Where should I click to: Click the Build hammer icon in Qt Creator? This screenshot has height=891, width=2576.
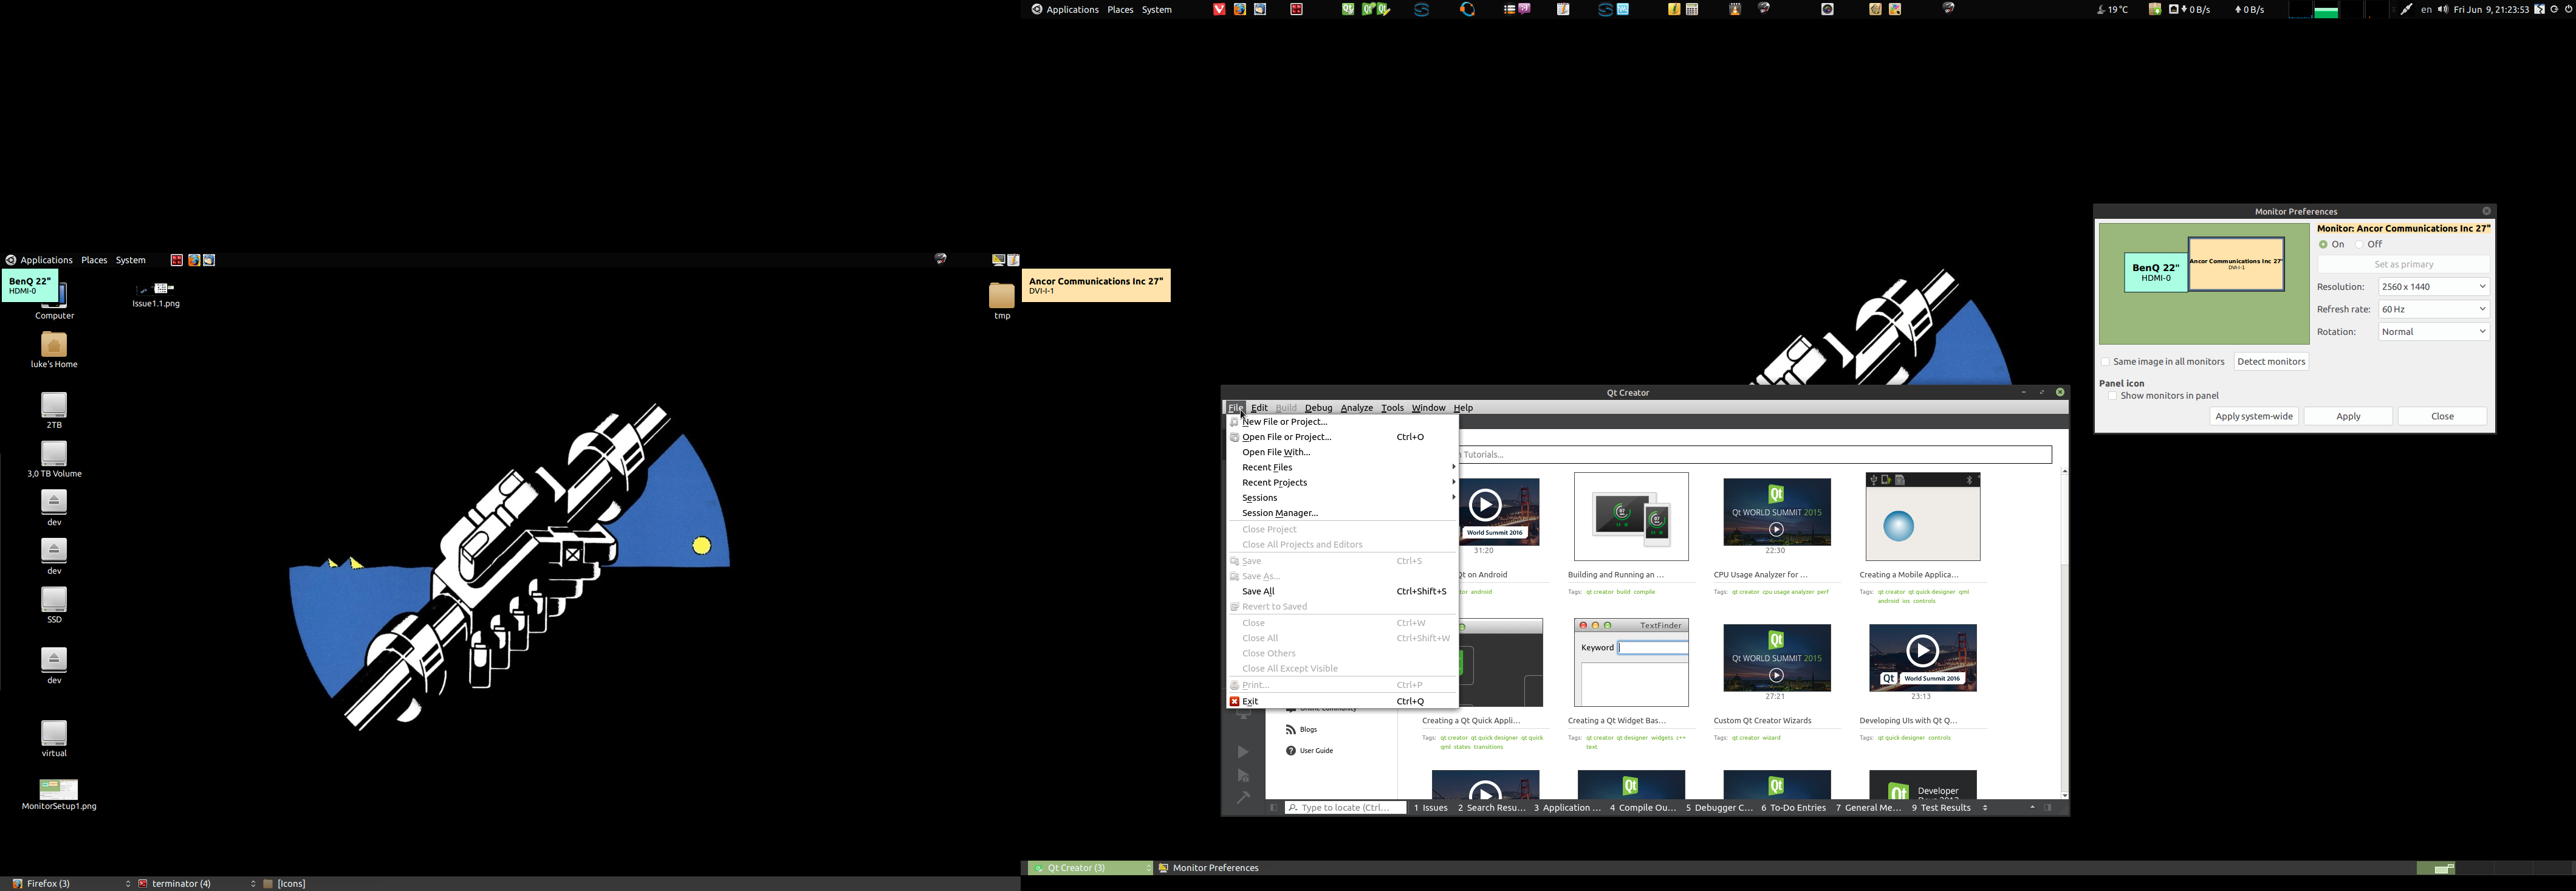click(1243, 798)
